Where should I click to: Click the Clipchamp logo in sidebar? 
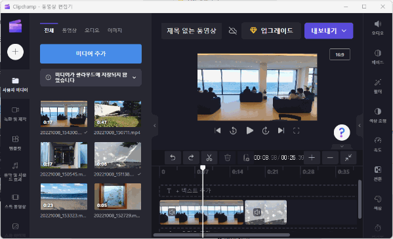(15, 26)
